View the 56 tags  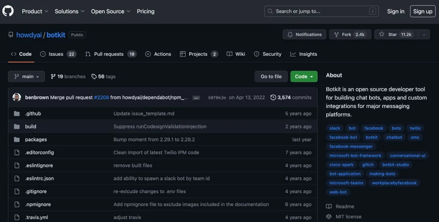[x=104, y=77]
